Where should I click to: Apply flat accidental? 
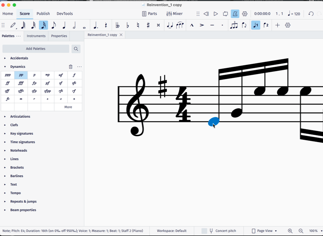click(x=128, y=25)
